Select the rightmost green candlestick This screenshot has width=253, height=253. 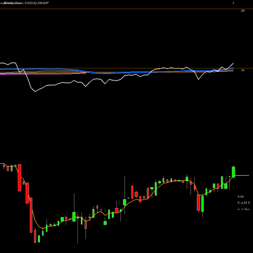(x=234, y=172)
